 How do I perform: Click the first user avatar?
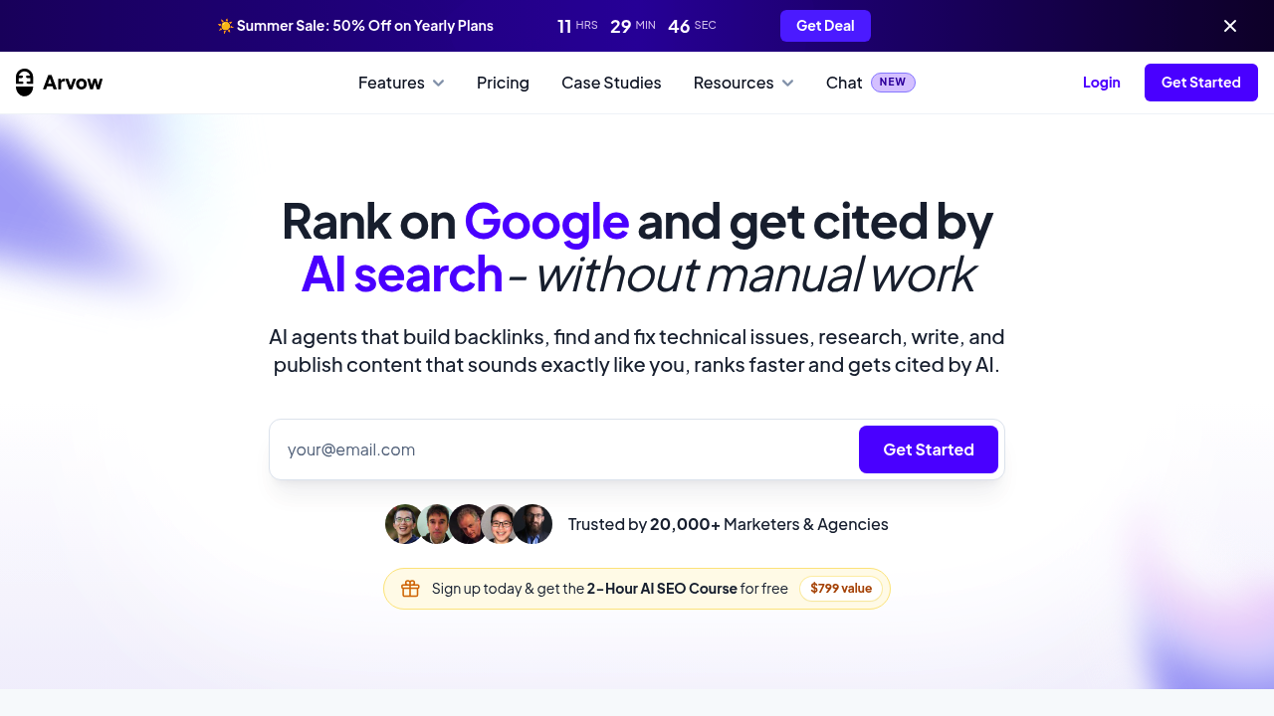pos(404,524)
